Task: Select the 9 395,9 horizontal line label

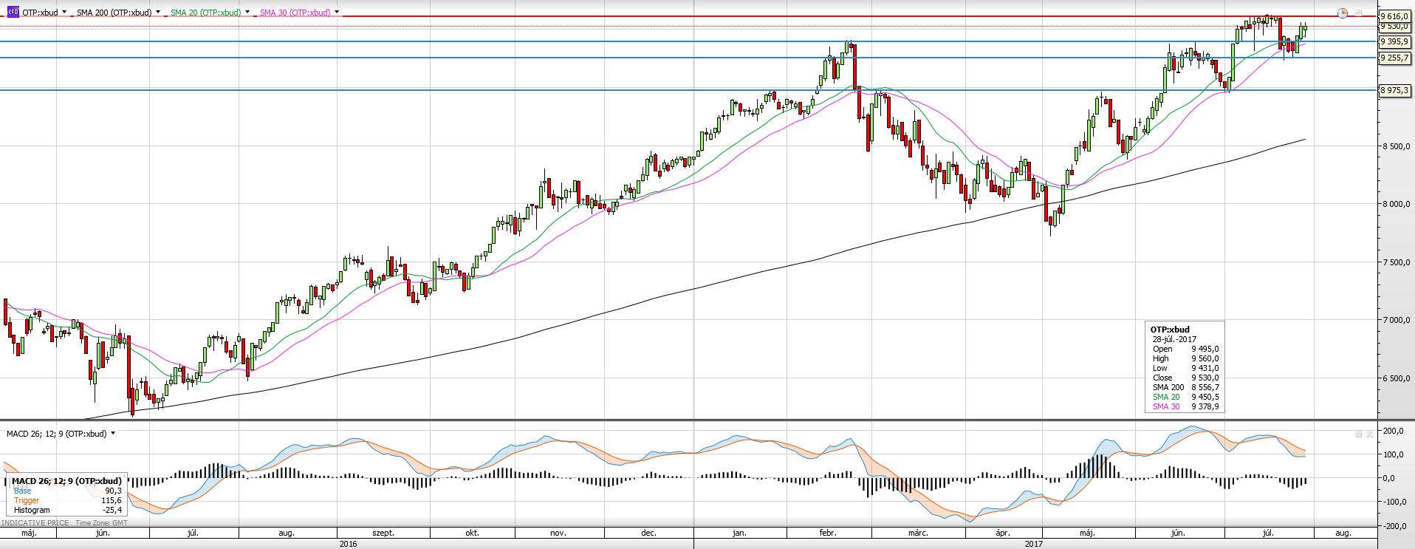Action: 1394,42
